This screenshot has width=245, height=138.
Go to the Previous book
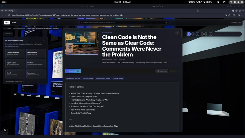pyautogui.click(x=162, y=71)
